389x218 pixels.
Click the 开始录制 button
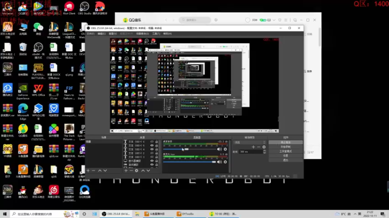[285, 147]
